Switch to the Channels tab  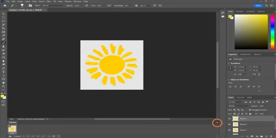click(240, 97)
